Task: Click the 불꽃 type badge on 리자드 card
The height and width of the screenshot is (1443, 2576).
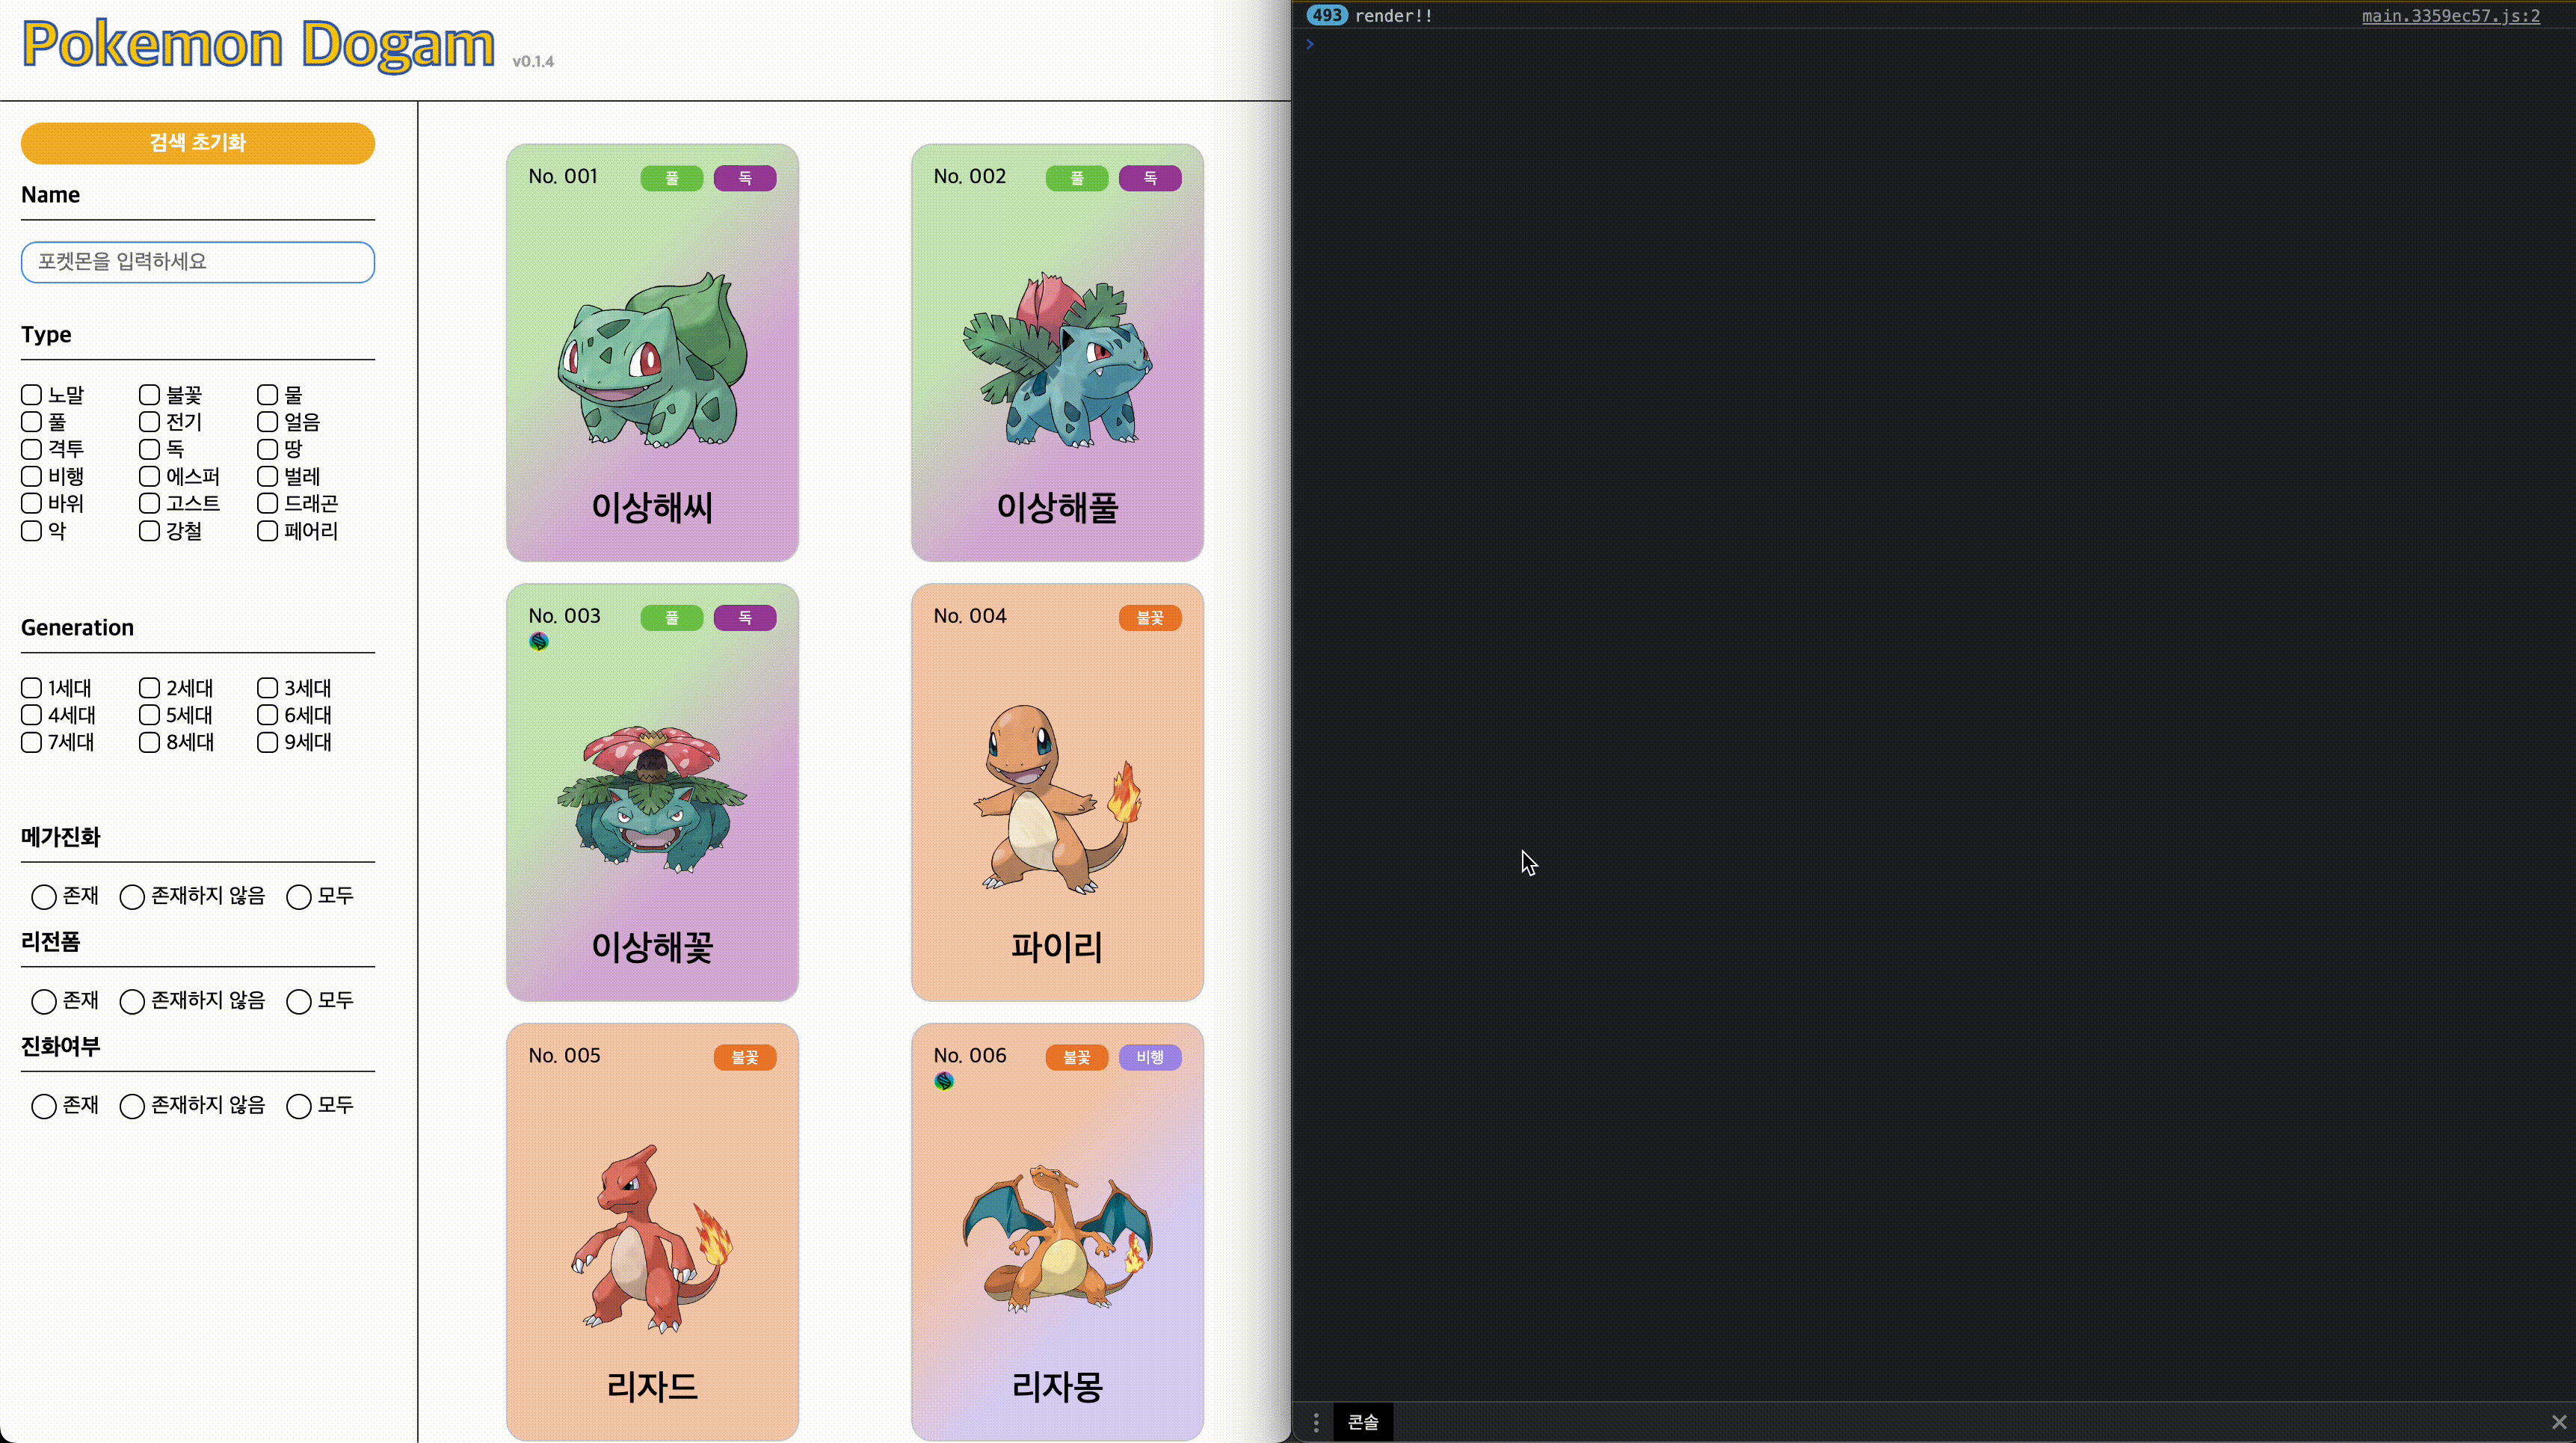Action: pos(745,1057)
